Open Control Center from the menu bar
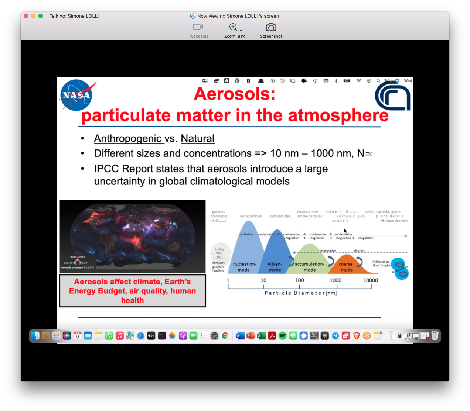 tap(386, 80)
